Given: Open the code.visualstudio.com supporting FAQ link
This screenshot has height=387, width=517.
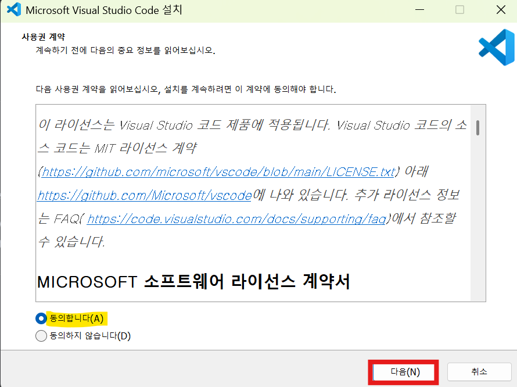Looking at the screenshot, I should 236,219.
